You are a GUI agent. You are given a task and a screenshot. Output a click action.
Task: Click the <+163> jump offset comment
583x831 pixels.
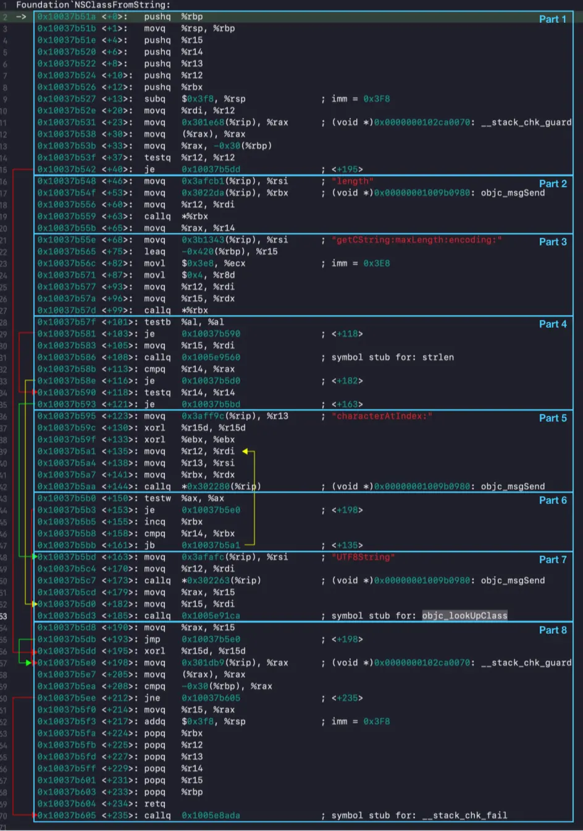coord(347,404)
